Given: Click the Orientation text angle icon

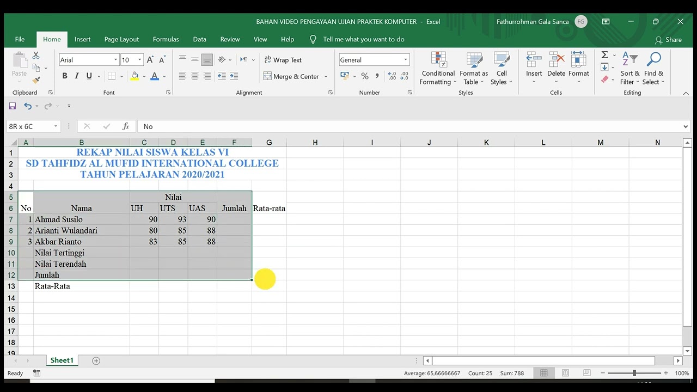Looking at the screenshot, I should point(222,60).
